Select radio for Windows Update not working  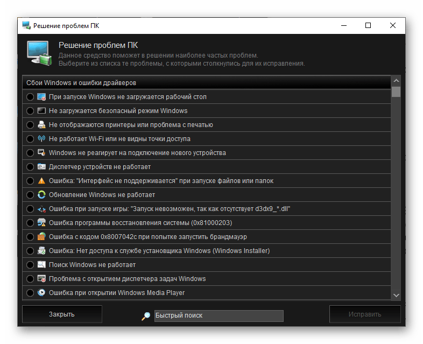pyautogui.click(x=30, y=195)
